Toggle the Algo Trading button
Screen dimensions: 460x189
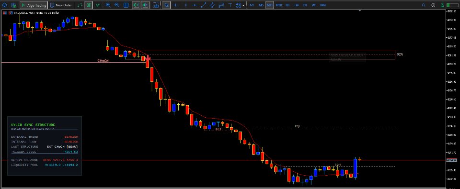tap(34, 5)
